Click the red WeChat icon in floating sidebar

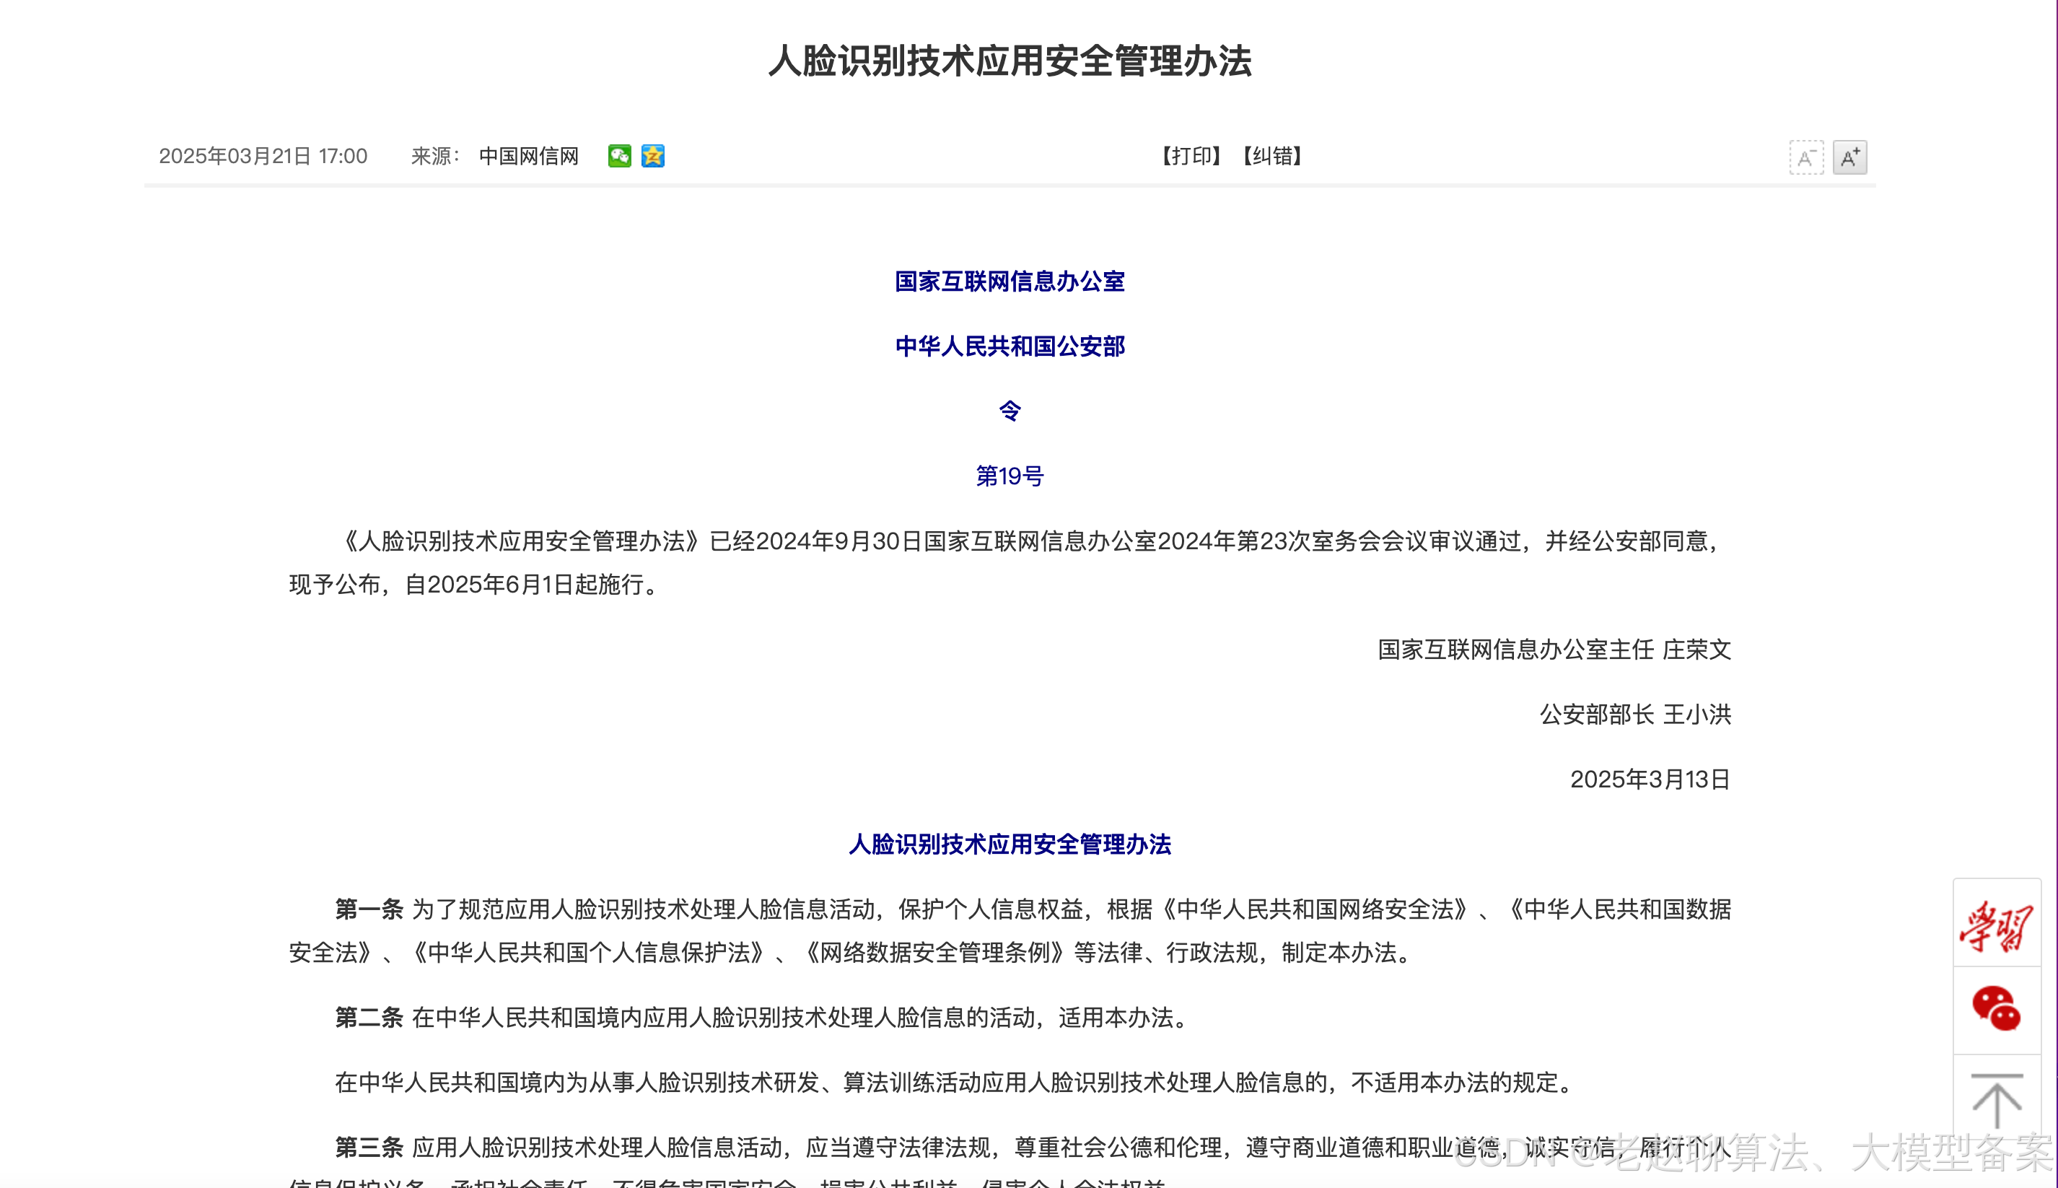(x=1996, y=1010)
